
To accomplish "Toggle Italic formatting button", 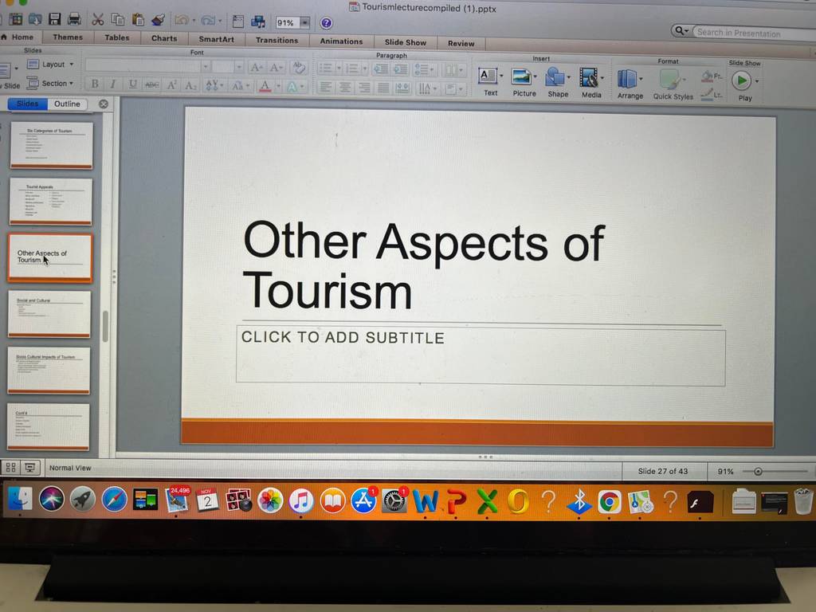I will [113, 84].
